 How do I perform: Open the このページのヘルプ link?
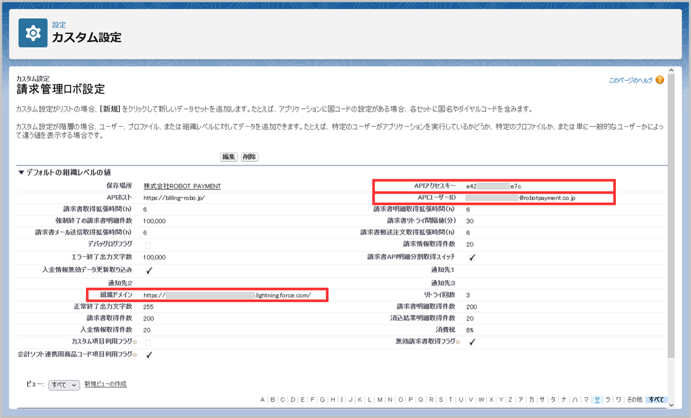coord(630,81)
